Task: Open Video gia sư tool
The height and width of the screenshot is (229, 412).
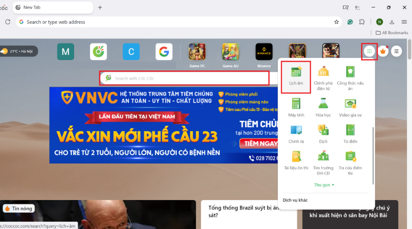Action: (x=350, y=107)
